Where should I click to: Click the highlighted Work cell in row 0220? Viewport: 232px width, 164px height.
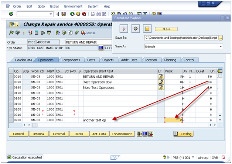coord(173,120)
